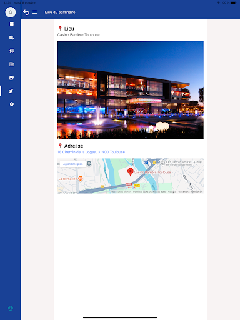
Task: Open the first sidebar icon below the avatar
Action: (12, 24)
